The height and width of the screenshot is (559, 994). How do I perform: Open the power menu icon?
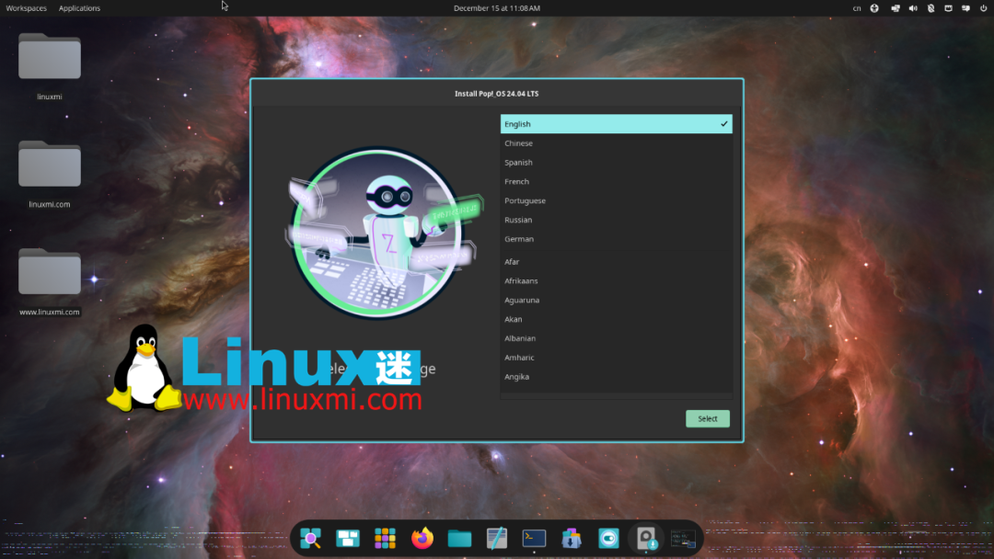pos(983,8)
